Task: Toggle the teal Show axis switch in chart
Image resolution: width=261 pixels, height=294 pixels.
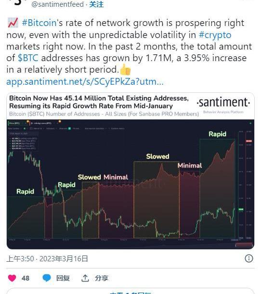Action: click(x=69, y=128)
